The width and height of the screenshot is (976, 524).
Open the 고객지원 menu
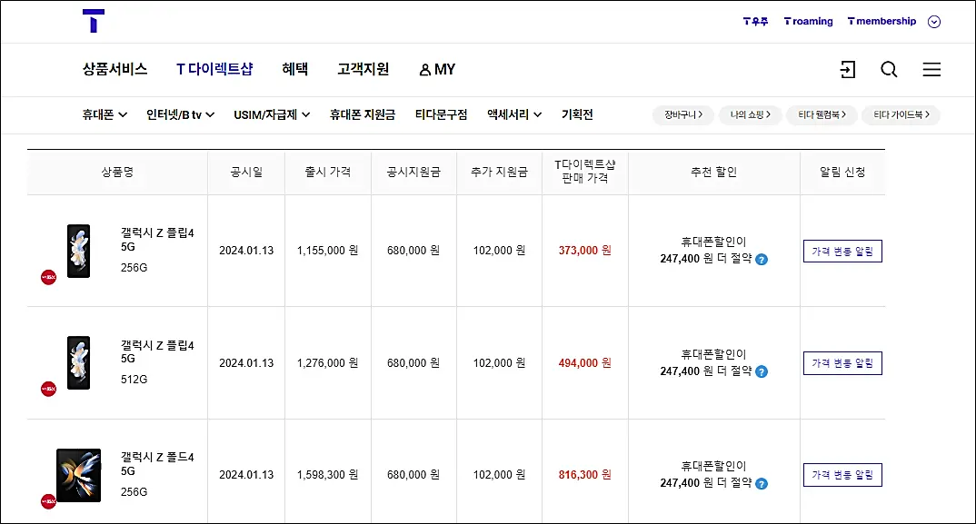click(x=362, y=68)
